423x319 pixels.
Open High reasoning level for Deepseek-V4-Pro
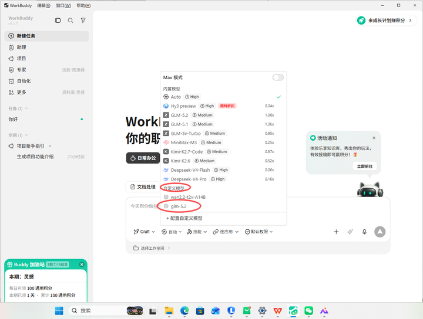coord(218,179)
